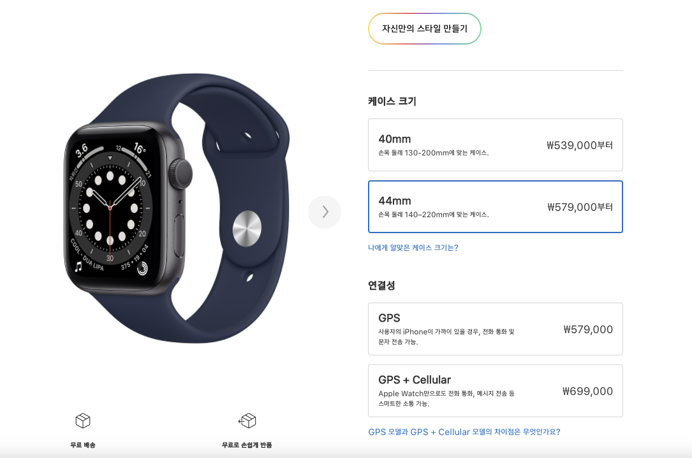
Task: Open the 나에게 알맞은 케이스 크기는? link
Action: point(413,248)
